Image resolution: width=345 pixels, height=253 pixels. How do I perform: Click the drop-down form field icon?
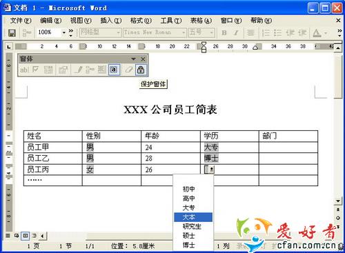click(x=48, y=70)
